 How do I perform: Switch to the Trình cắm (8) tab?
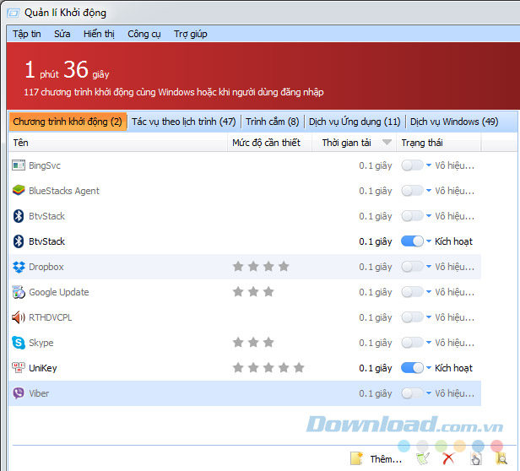(272, 122)
